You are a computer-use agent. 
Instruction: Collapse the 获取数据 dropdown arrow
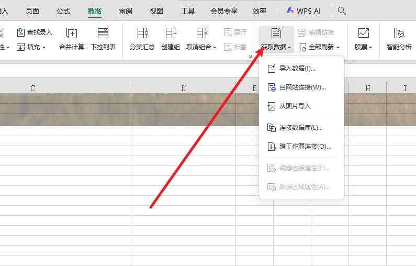coord(289,48)
